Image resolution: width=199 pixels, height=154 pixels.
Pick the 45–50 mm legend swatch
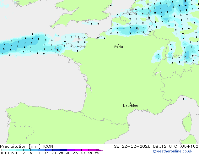92,150
